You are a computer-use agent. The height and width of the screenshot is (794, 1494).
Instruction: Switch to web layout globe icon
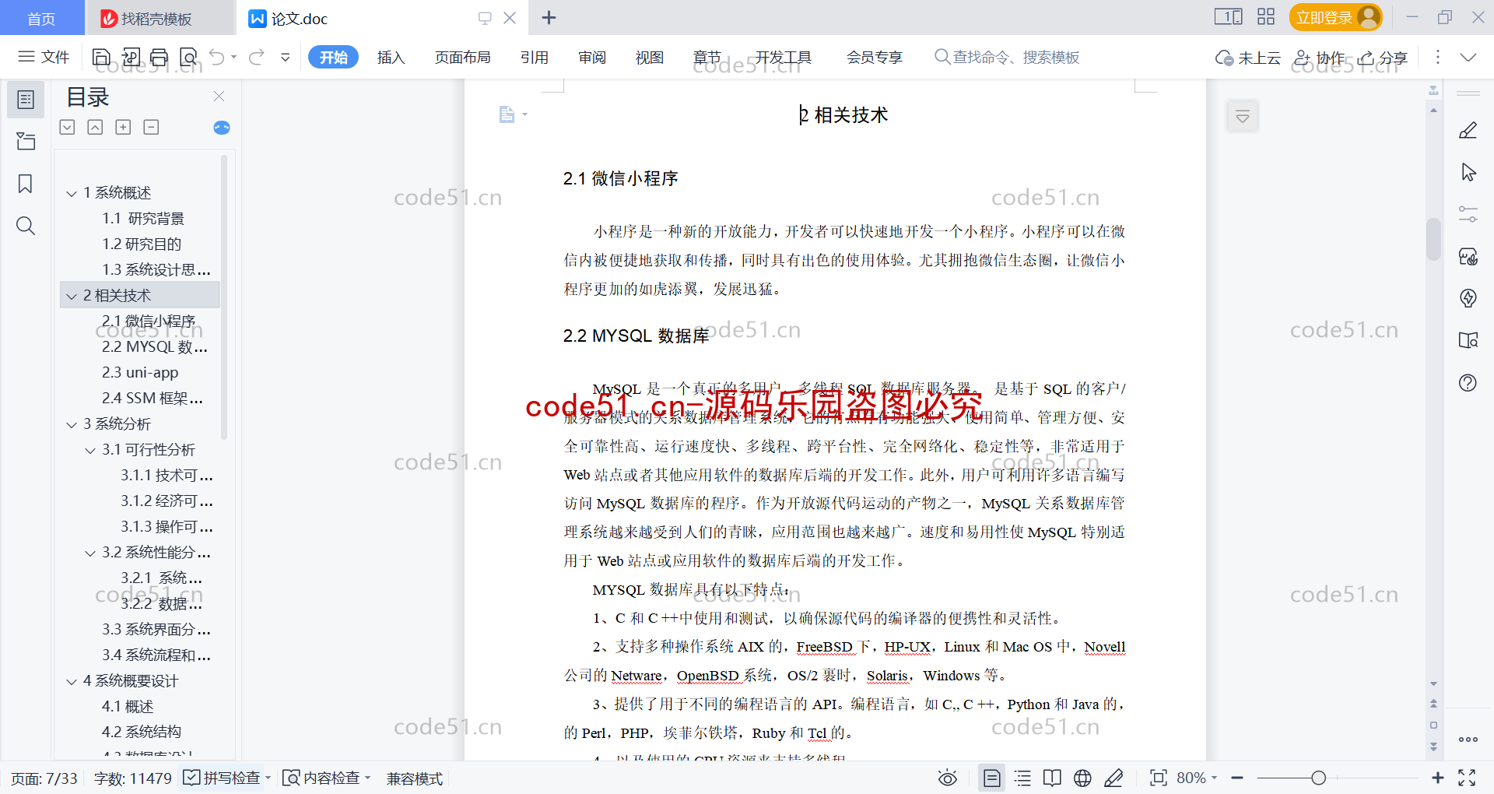click(x=1082, y=778)
